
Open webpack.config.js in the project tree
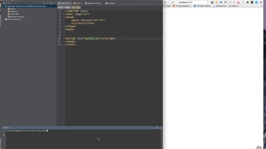click(x=16, y=17)
